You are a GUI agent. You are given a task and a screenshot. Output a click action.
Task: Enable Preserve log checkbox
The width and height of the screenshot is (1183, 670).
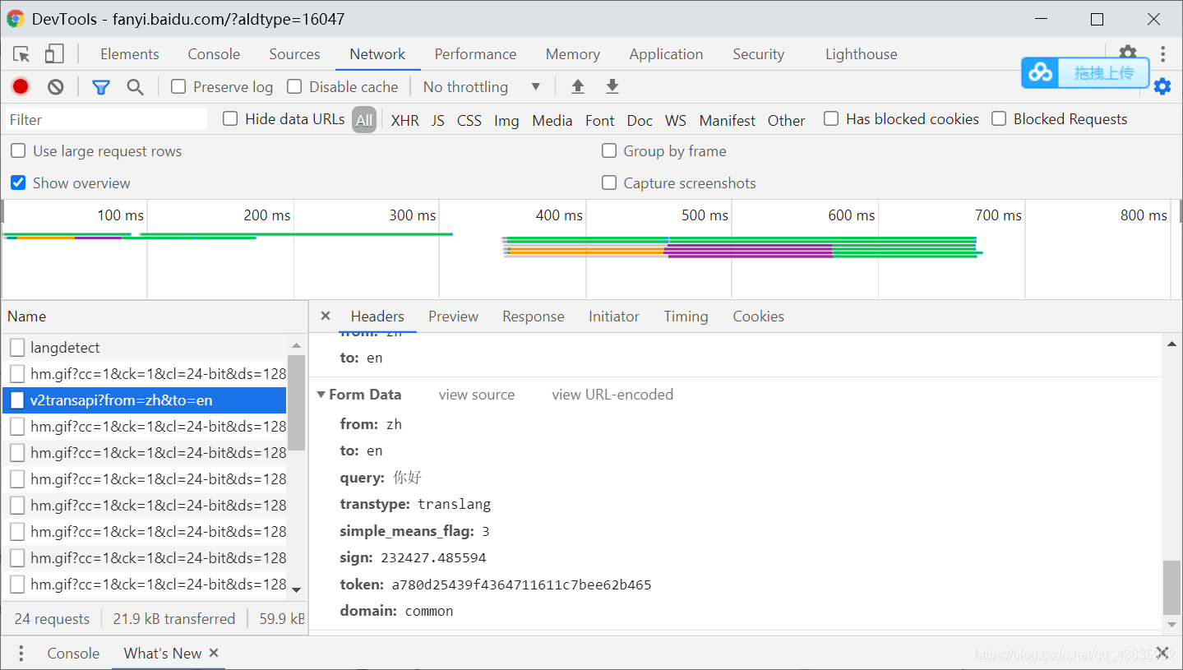178,86
